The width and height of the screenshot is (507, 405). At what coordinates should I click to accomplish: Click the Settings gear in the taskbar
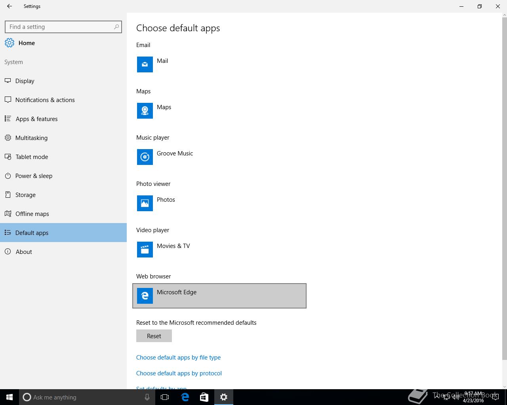[x=224, y=397]
